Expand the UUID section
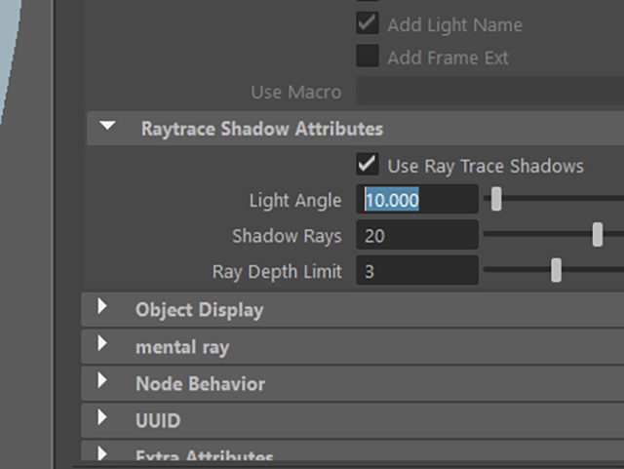Screen dimensions: 624x469 tap(102, 417)
